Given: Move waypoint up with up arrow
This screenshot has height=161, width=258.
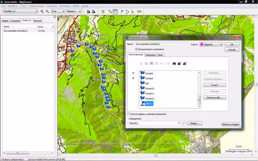Looking at the screenshot, I should coord(133,73).
